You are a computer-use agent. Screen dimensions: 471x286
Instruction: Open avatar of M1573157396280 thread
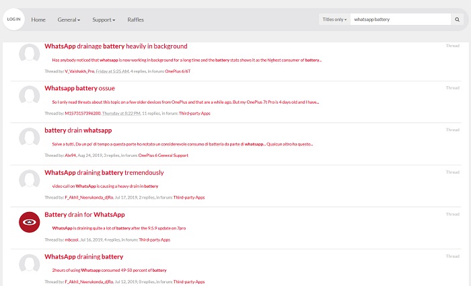30,96
